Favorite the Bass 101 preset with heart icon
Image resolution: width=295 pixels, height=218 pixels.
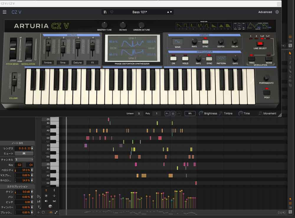coord(112,12)
